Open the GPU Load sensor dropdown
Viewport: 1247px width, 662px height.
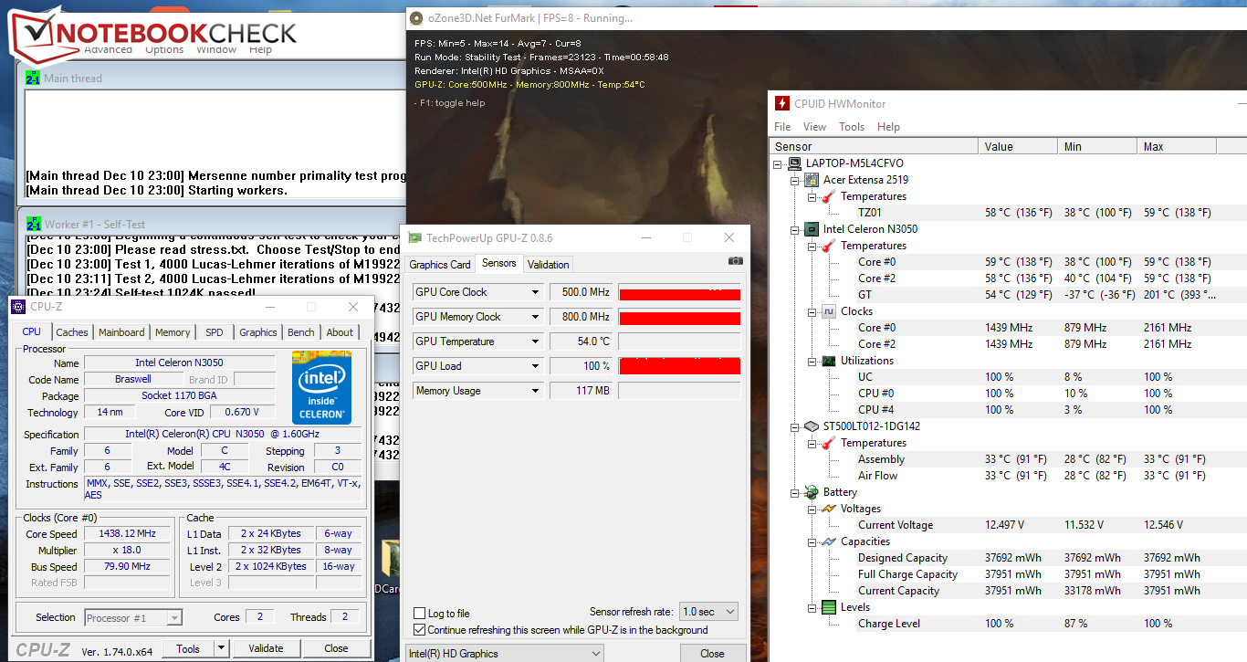(x=536, y=366)
